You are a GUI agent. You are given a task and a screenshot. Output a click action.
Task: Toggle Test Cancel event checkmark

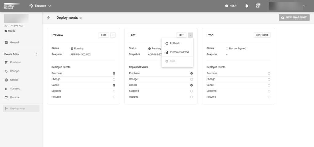click(191, 85)
